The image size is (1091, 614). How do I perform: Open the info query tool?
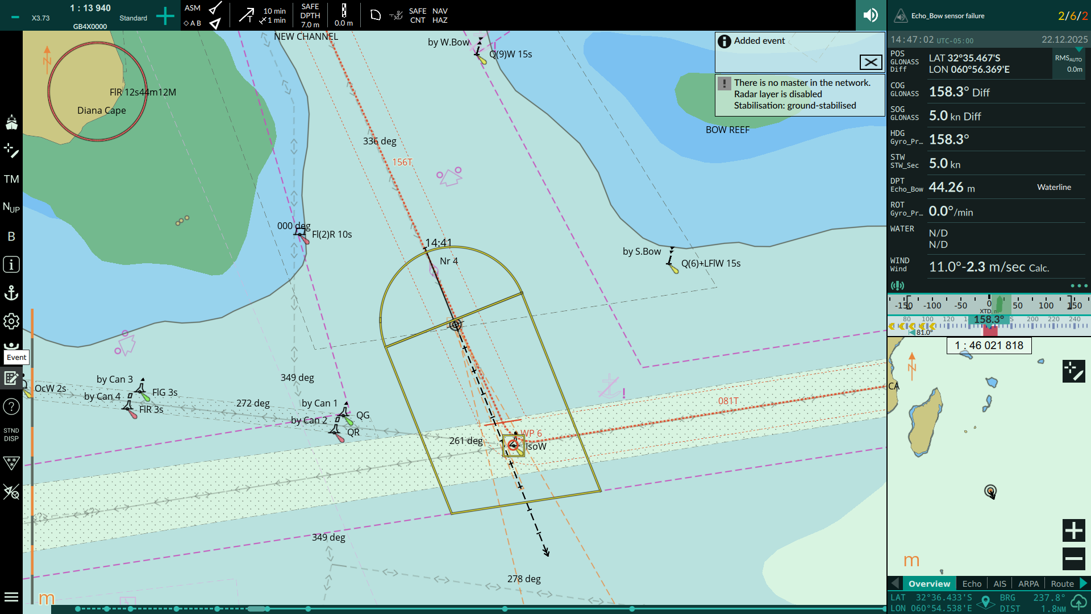click(x=11, y=264)
